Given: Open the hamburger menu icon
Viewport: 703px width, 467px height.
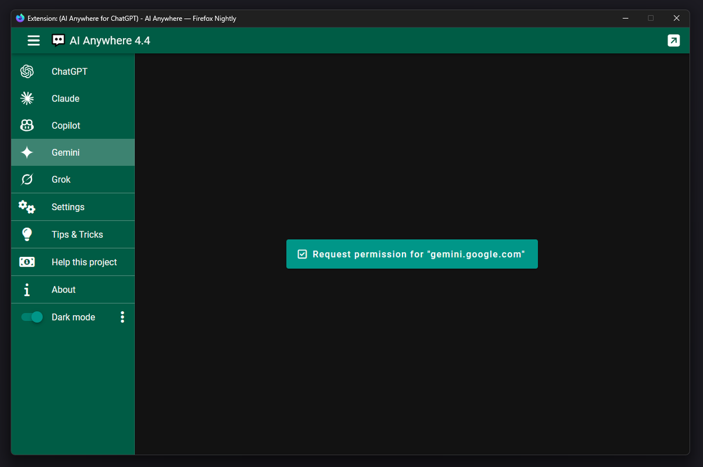Looking at the screenshot, I should pos(34,40).
